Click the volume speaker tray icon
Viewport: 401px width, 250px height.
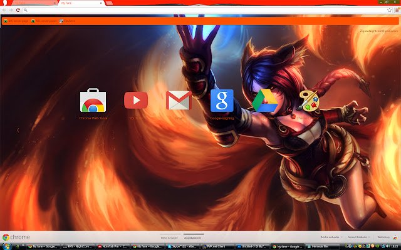coord(388,246)
